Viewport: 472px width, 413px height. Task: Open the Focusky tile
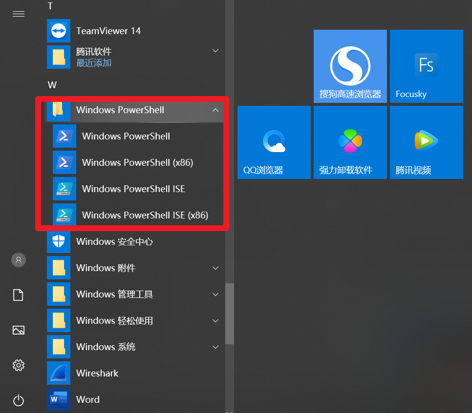click(x=427, y=66)
